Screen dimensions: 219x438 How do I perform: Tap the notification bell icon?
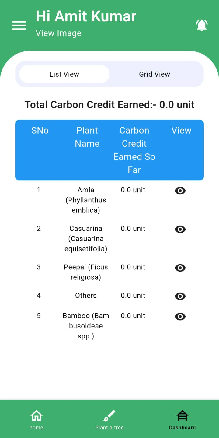pyautogui.click(x=202, y=25)
